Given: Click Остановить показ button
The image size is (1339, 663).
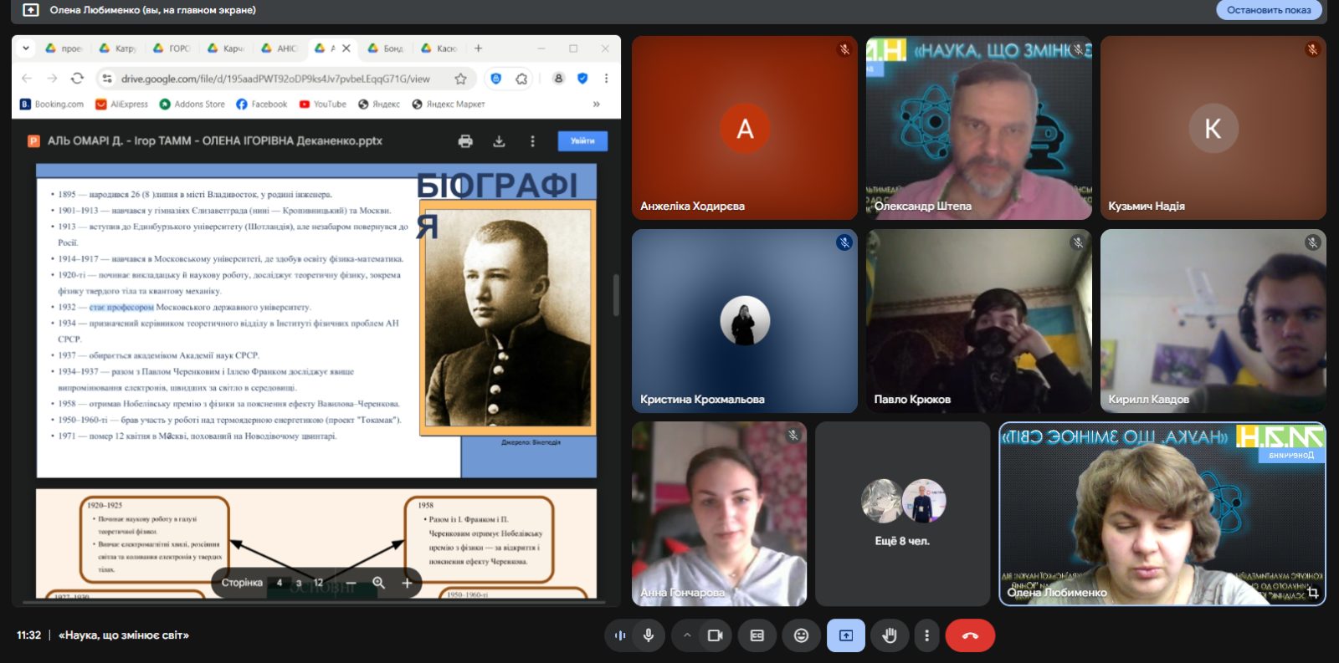Looking at the screenshot, I should click(x=1269, y=10).
